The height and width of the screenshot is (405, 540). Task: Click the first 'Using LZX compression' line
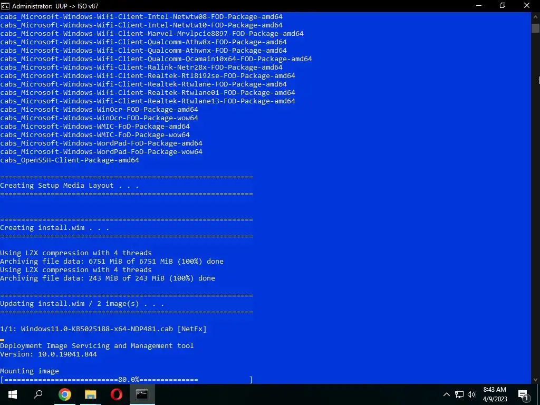76,253
